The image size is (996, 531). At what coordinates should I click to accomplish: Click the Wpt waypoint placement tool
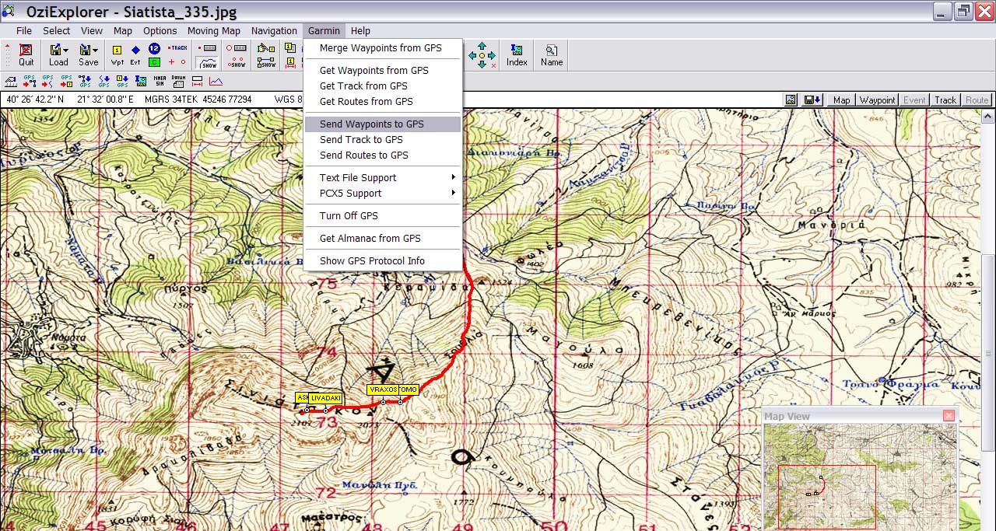point(117,55)
